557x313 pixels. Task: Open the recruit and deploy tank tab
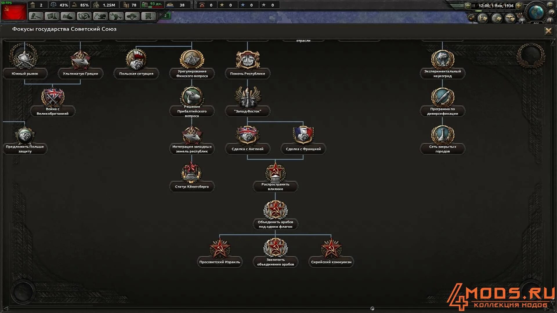[132, 16]
